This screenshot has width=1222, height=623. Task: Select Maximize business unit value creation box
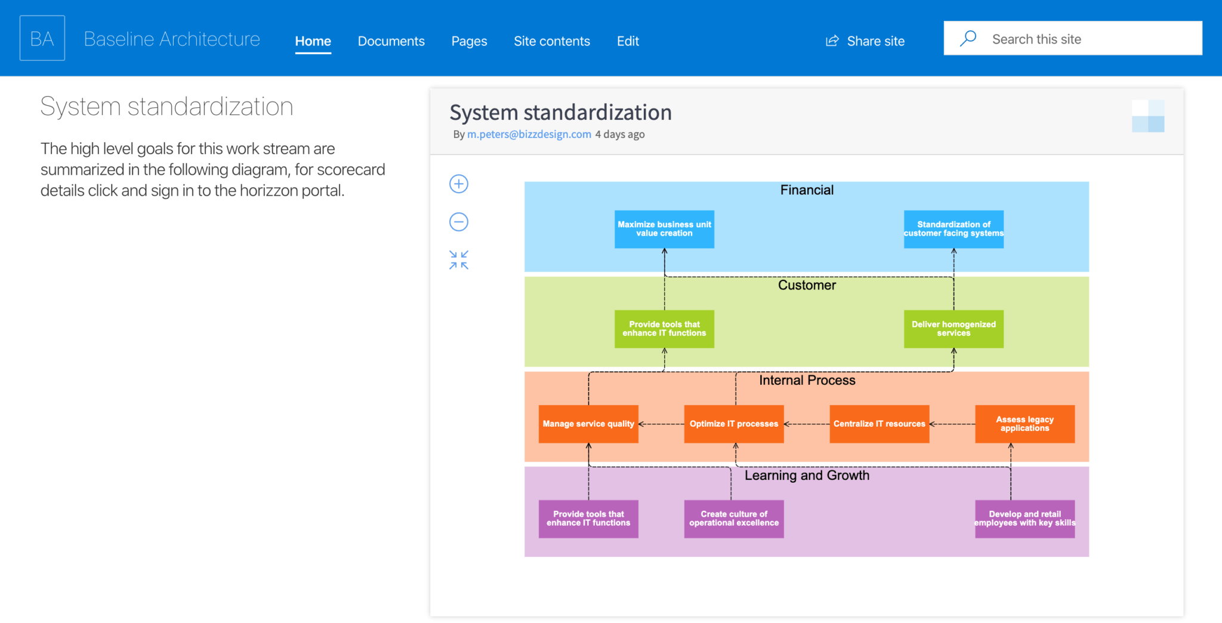tap(664, 229)
